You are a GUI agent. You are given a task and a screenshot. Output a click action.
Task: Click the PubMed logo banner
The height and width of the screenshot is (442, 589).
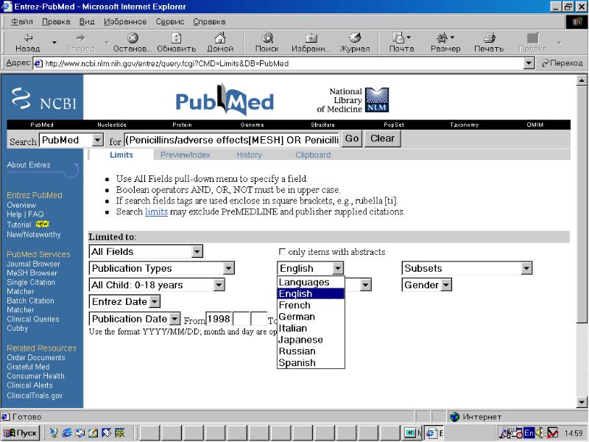click(x=225, y=99)
